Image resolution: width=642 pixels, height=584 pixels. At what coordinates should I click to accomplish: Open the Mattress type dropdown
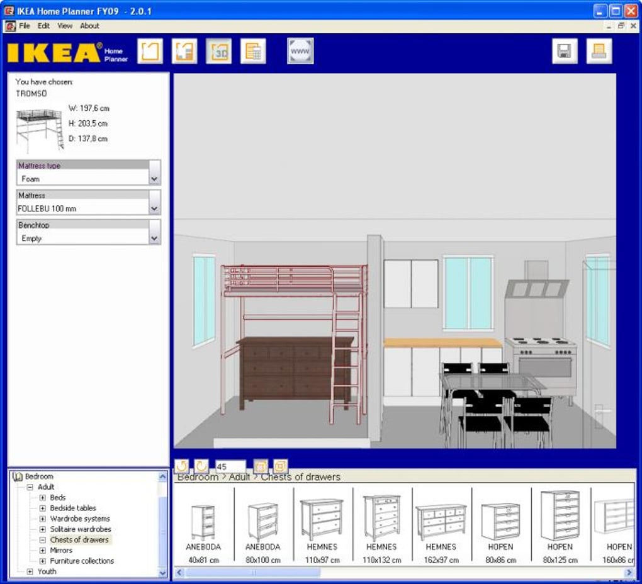coord(154,172)
